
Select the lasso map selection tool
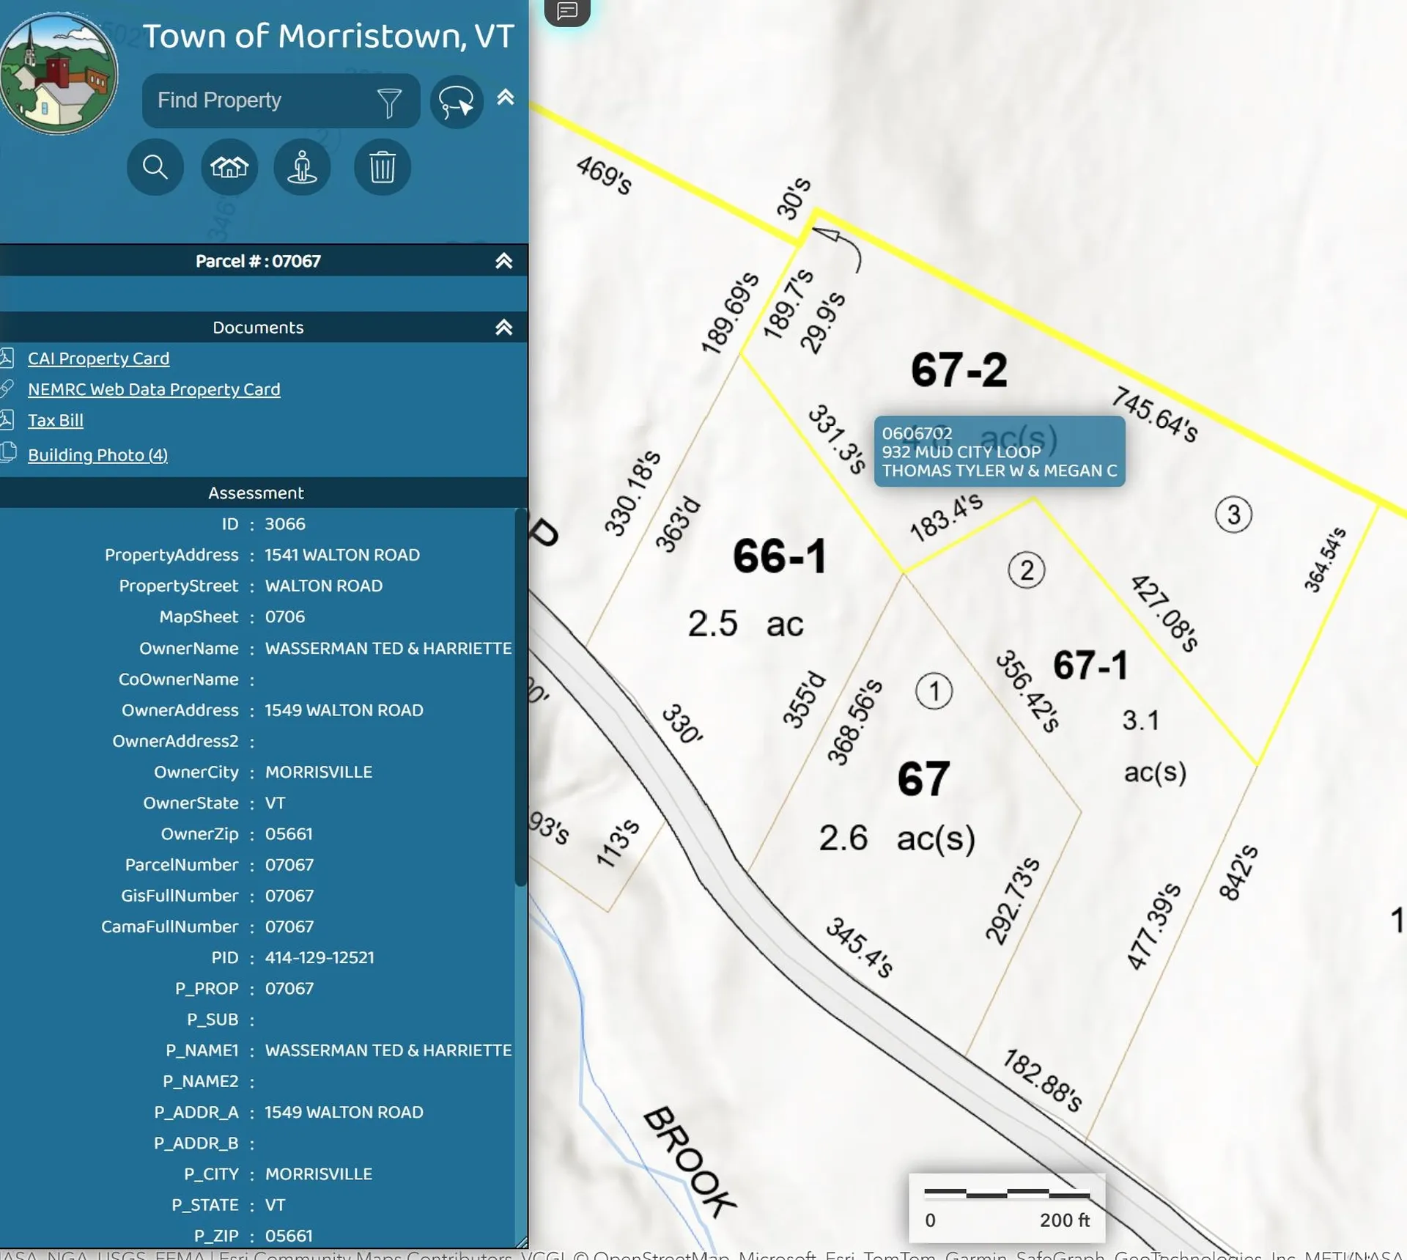point(456,101)
